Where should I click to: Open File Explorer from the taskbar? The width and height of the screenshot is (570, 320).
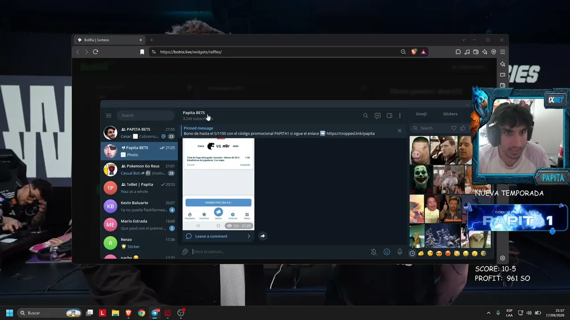click(115, 313)
